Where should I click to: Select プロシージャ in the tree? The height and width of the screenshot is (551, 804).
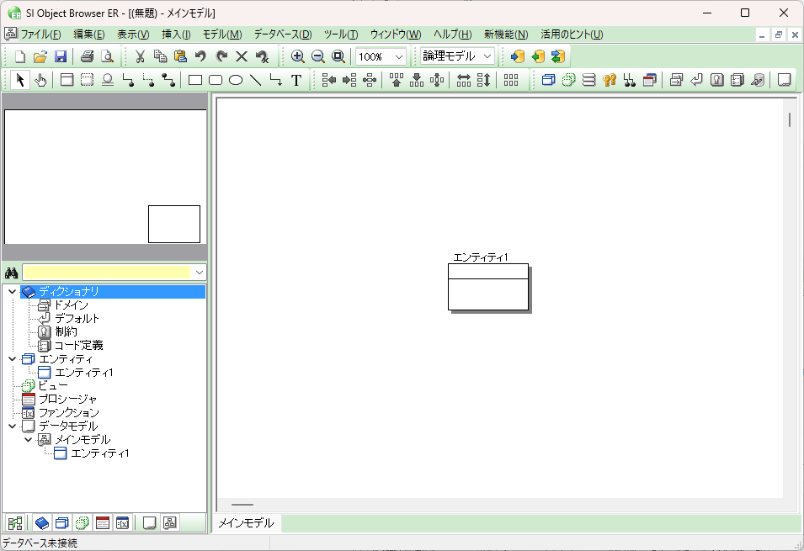point(67,400)
